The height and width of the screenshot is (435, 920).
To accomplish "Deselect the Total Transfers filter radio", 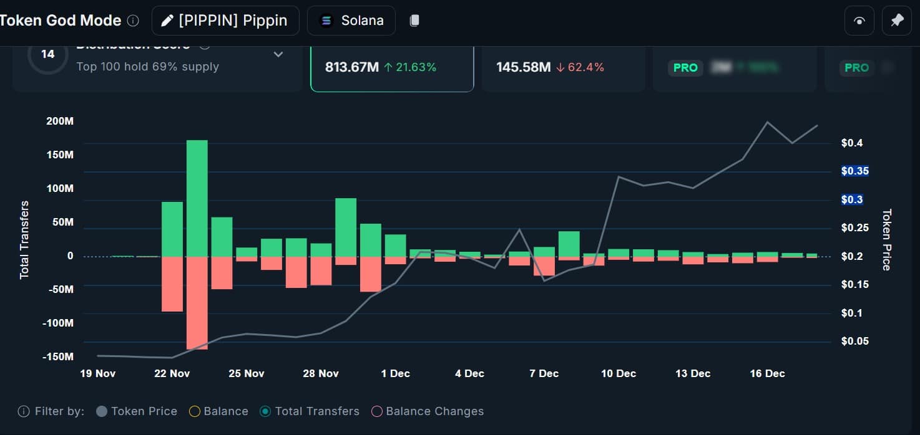I will tap(266, 411).
